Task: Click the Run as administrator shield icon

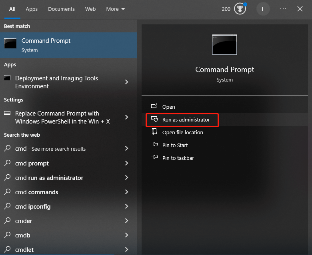Action: tap(154, 119)
